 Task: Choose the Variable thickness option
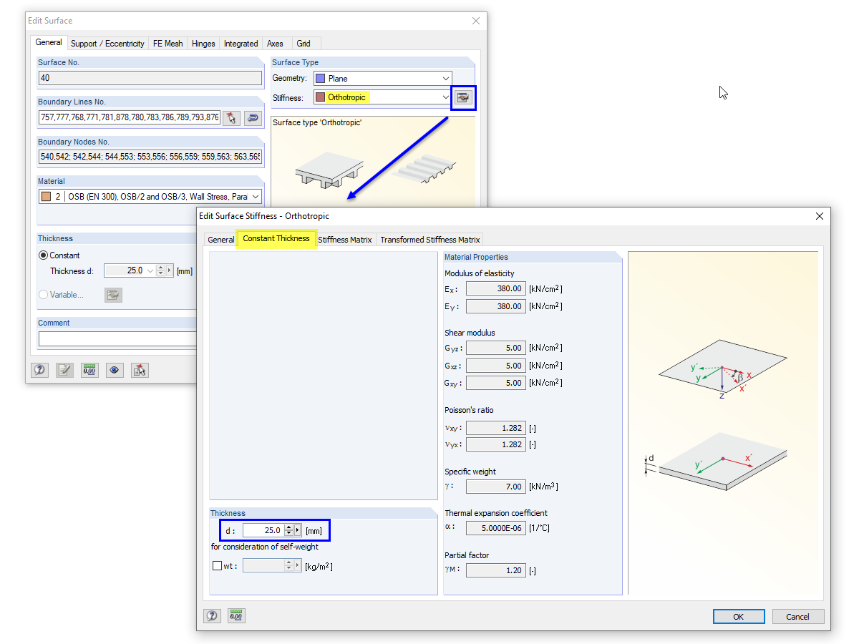44,294
